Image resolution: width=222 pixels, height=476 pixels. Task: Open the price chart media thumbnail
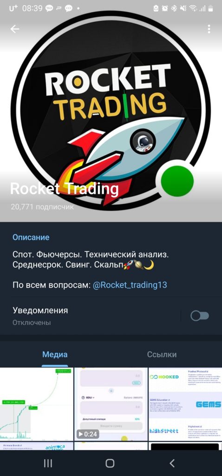tap(37, 404)
